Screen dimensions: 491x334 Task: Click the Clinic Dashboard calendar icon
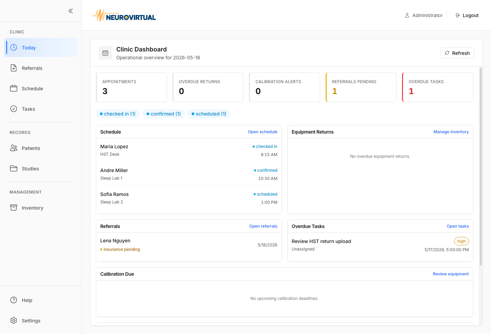(105, 53)
